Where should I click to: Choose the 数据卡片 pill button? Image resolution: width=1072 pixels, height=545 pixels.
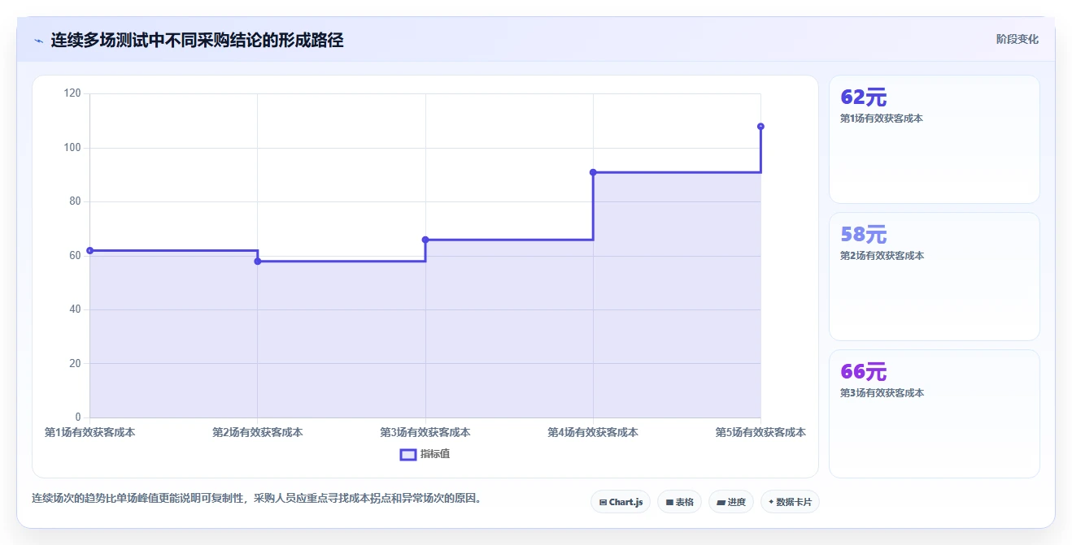pyautogui.click(x=790, y=502)
